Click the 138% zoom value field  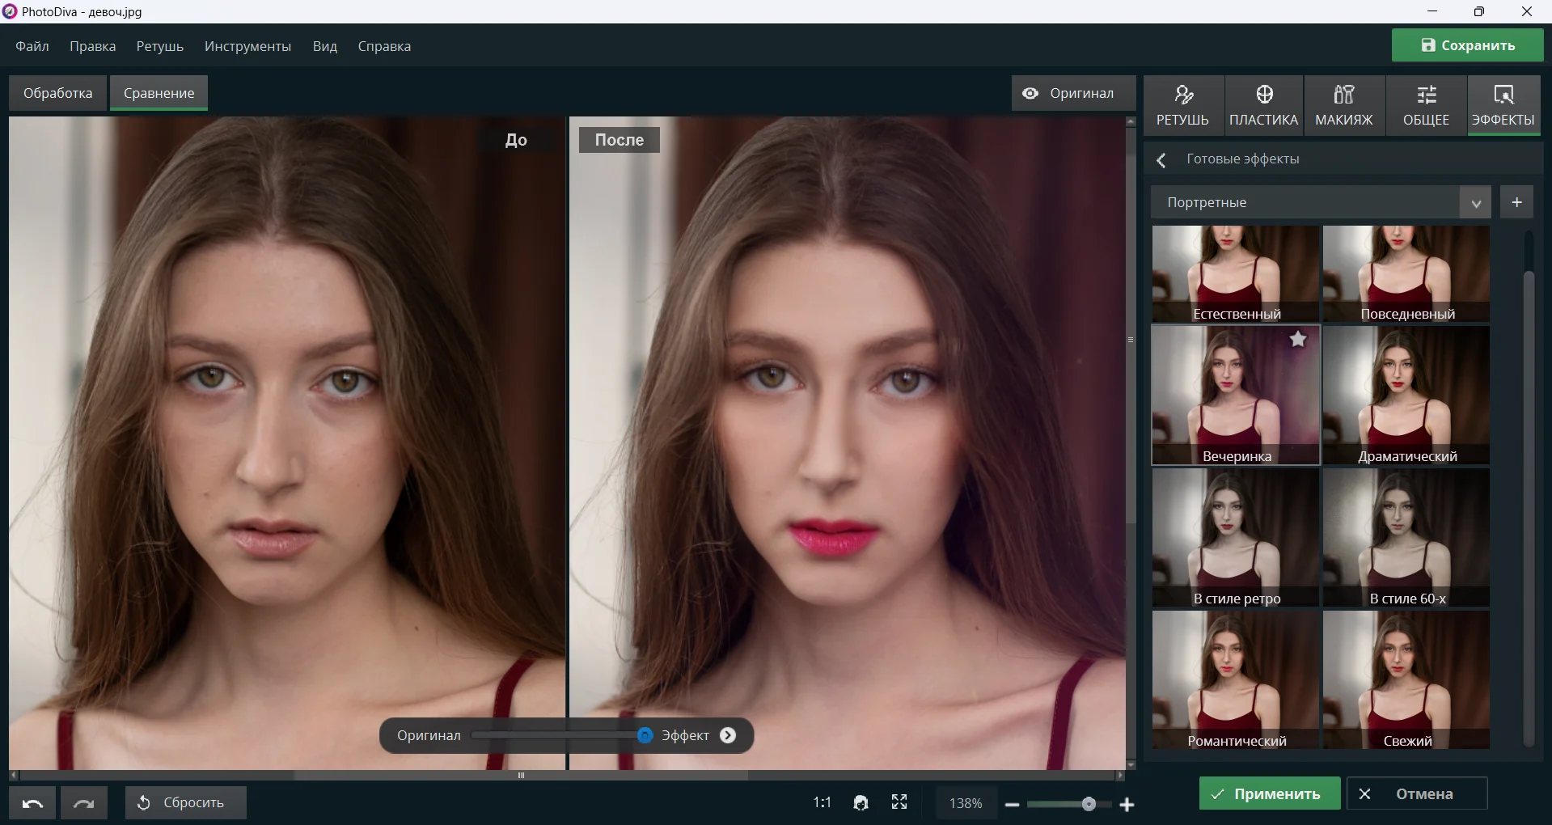click(966, 803)
